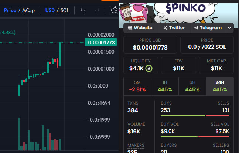Click the liquidity lock icon
This screenshot has height=153, width=239.
149,68
